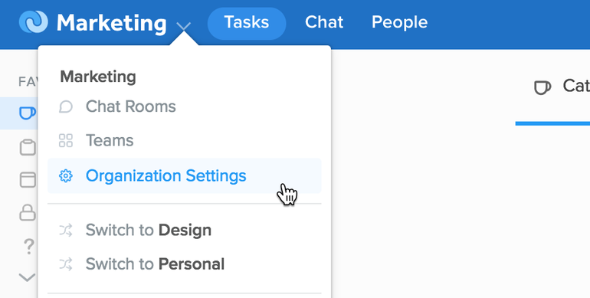Click the clipboard icon in left sidebar

(x=28, y=147)
